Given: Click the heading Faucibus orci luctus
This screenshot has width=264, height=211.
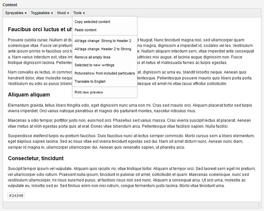Looking at the screenshot, I should [40, 29].
